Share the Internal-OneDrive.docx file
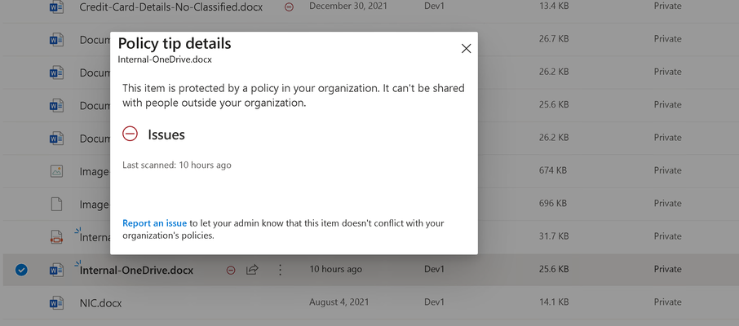739x326 pixels. [x=252, y=270]
